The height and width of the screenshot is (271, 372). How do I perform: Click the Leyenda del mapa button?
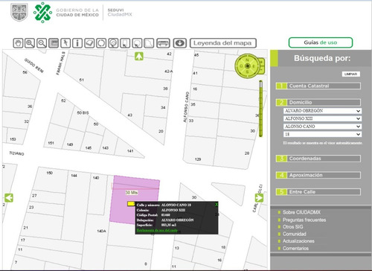coord(223,43)
